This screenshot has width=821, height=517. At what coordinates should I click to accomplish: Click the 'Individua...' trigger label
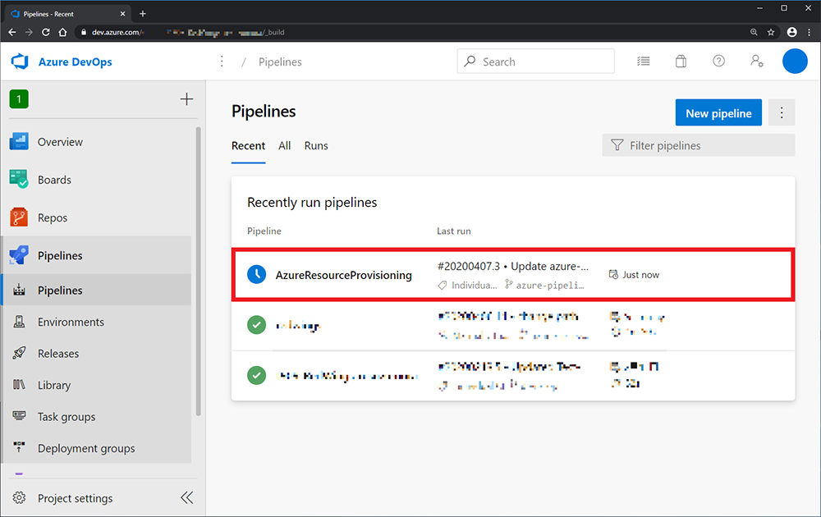[475, 286]
